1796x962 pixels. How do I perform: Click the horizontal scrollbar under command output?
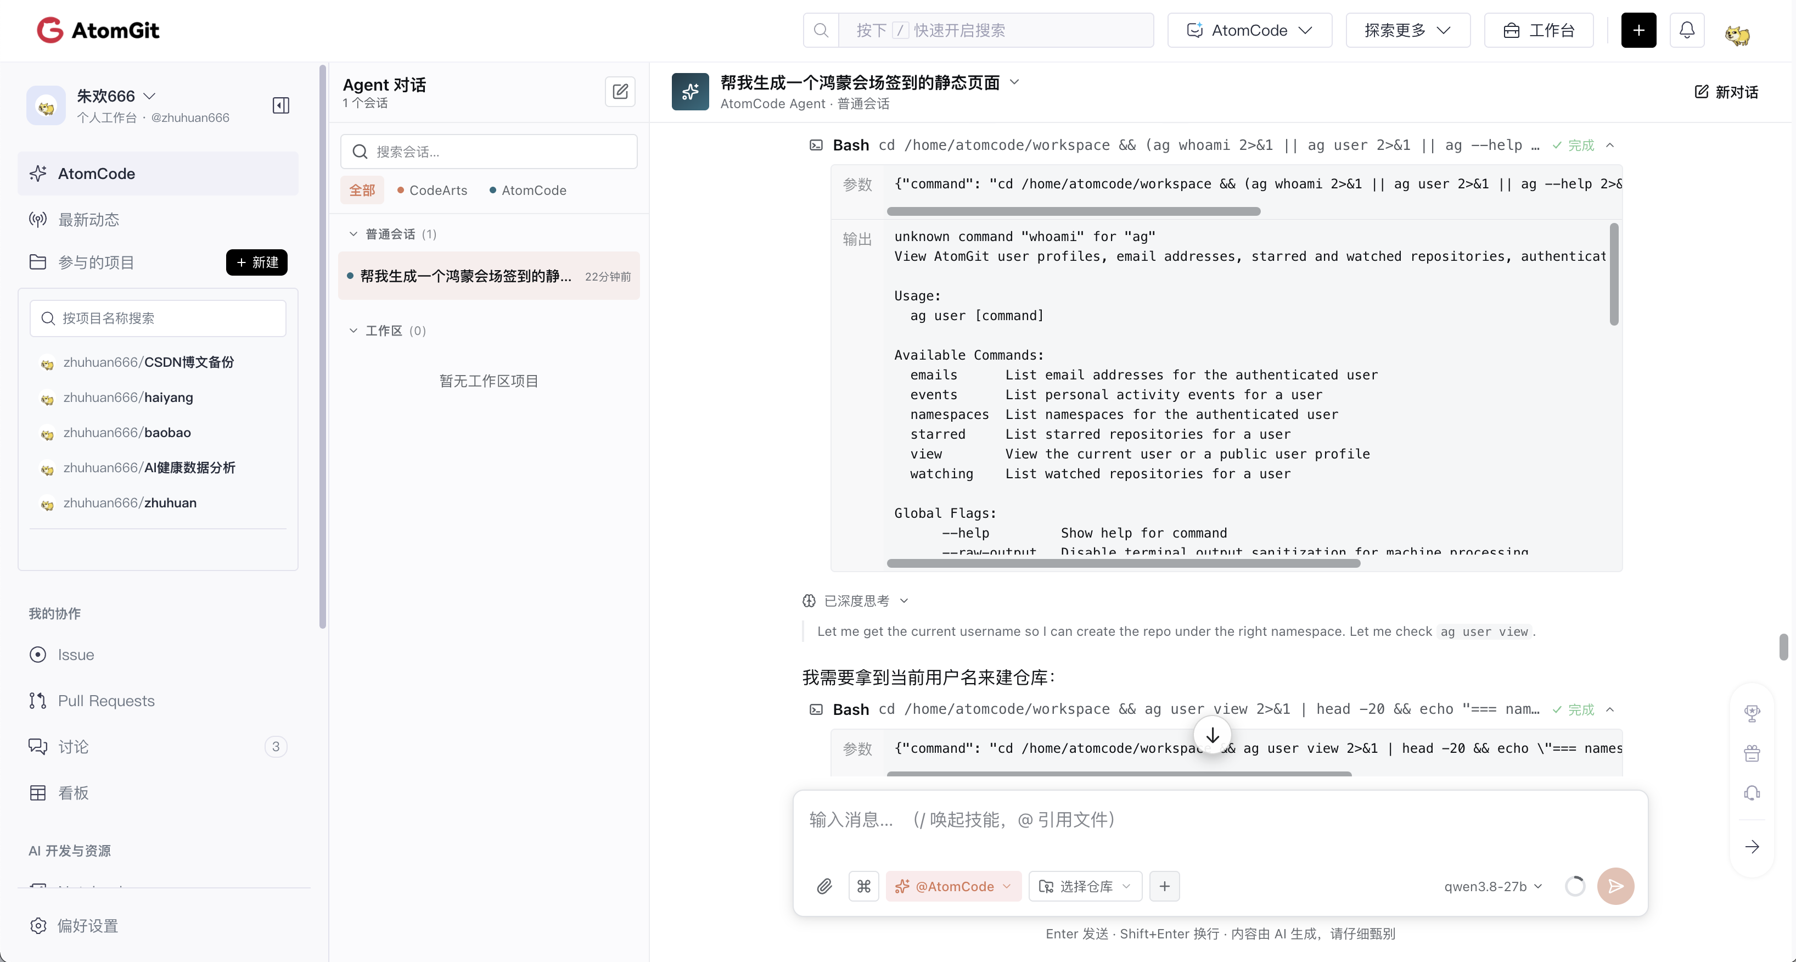click(1123, 563)
